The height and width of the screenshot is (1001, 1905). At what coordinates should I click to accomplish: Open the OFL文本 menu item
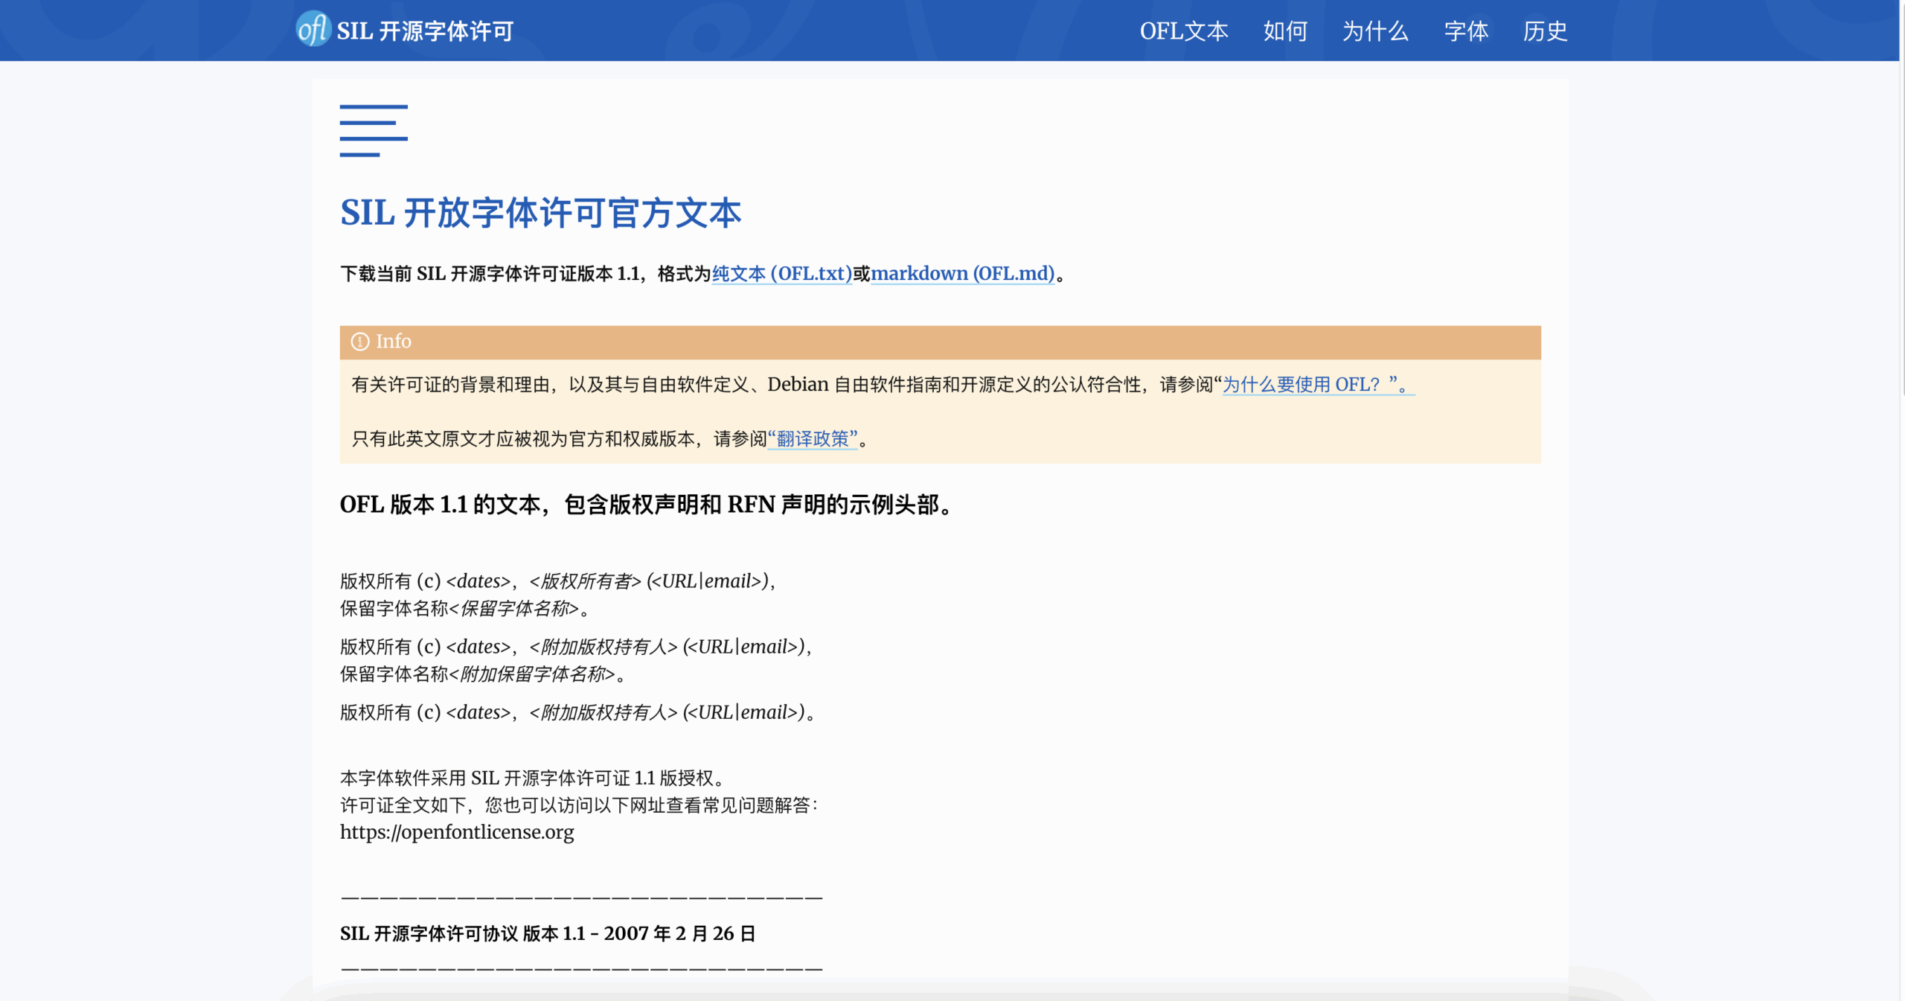(1184, 31)
